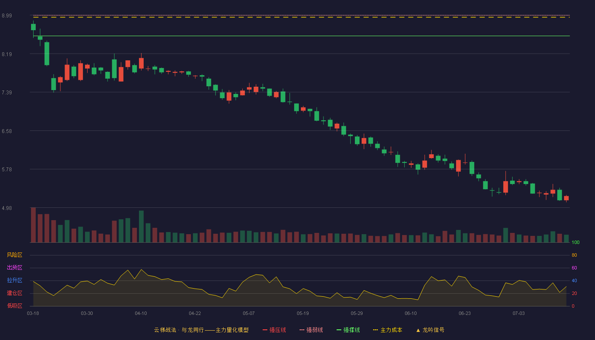The image size is (595, 340).
Task: Toggle the 龙吟信号 triangle legend item
Action: coord(430,330)
